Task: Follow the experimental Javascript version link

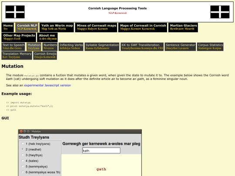Action: pyautogui.click(x=47, y=85)
